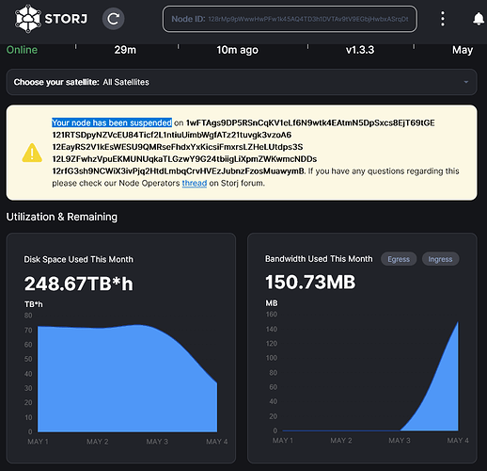
Task: Click the Utilization & Remaining heading
Action: point(62,217)
